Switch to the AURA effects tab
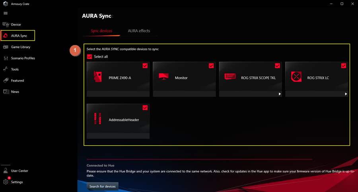The image size is (358, 192). pos(139,31)
